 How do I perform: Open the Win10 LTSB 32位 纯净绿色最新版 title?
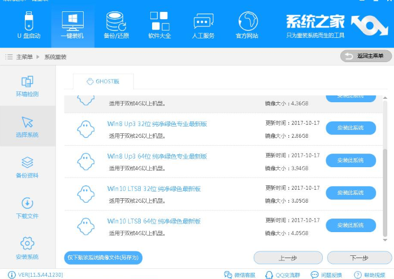click(x=154, y=189)
